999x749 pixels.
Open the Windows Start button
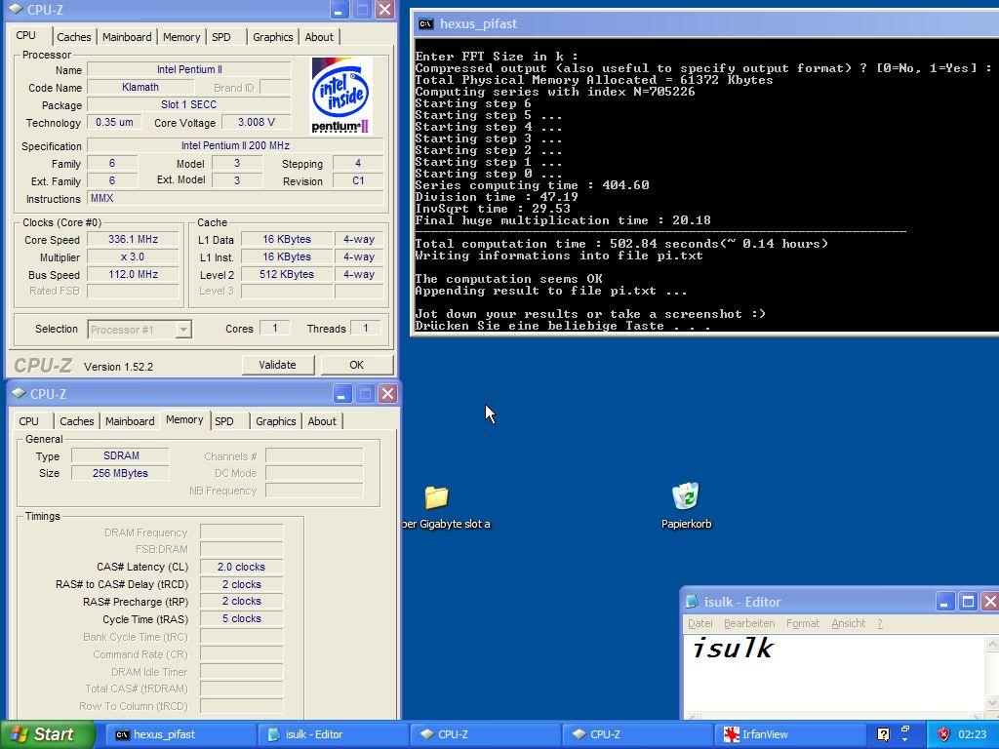click(48, 734)
